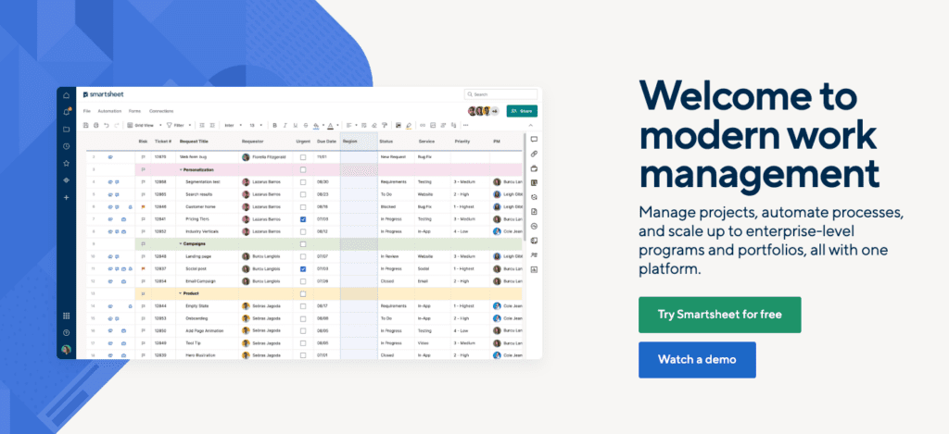Open the Home icon in left sidebar
Viewport: 949px width, 434px height.
coord(66,95)
